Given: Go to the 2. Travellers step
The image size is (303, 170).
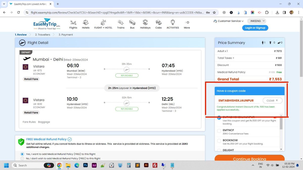Looking at the screenshot, I should point(42,35).
